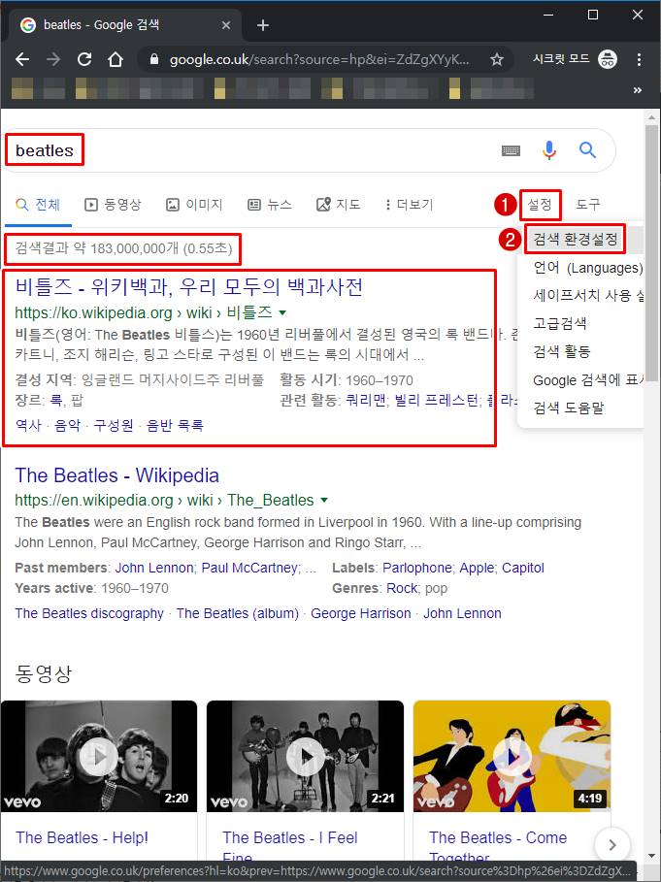661x882 pixels.
Task: Open the 음반 목록 sitelink
Action: click(x=175, y=425)
